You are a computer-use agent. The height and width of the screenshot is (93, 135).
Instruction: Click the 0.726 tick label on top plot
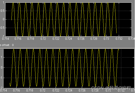coord(81,39)
